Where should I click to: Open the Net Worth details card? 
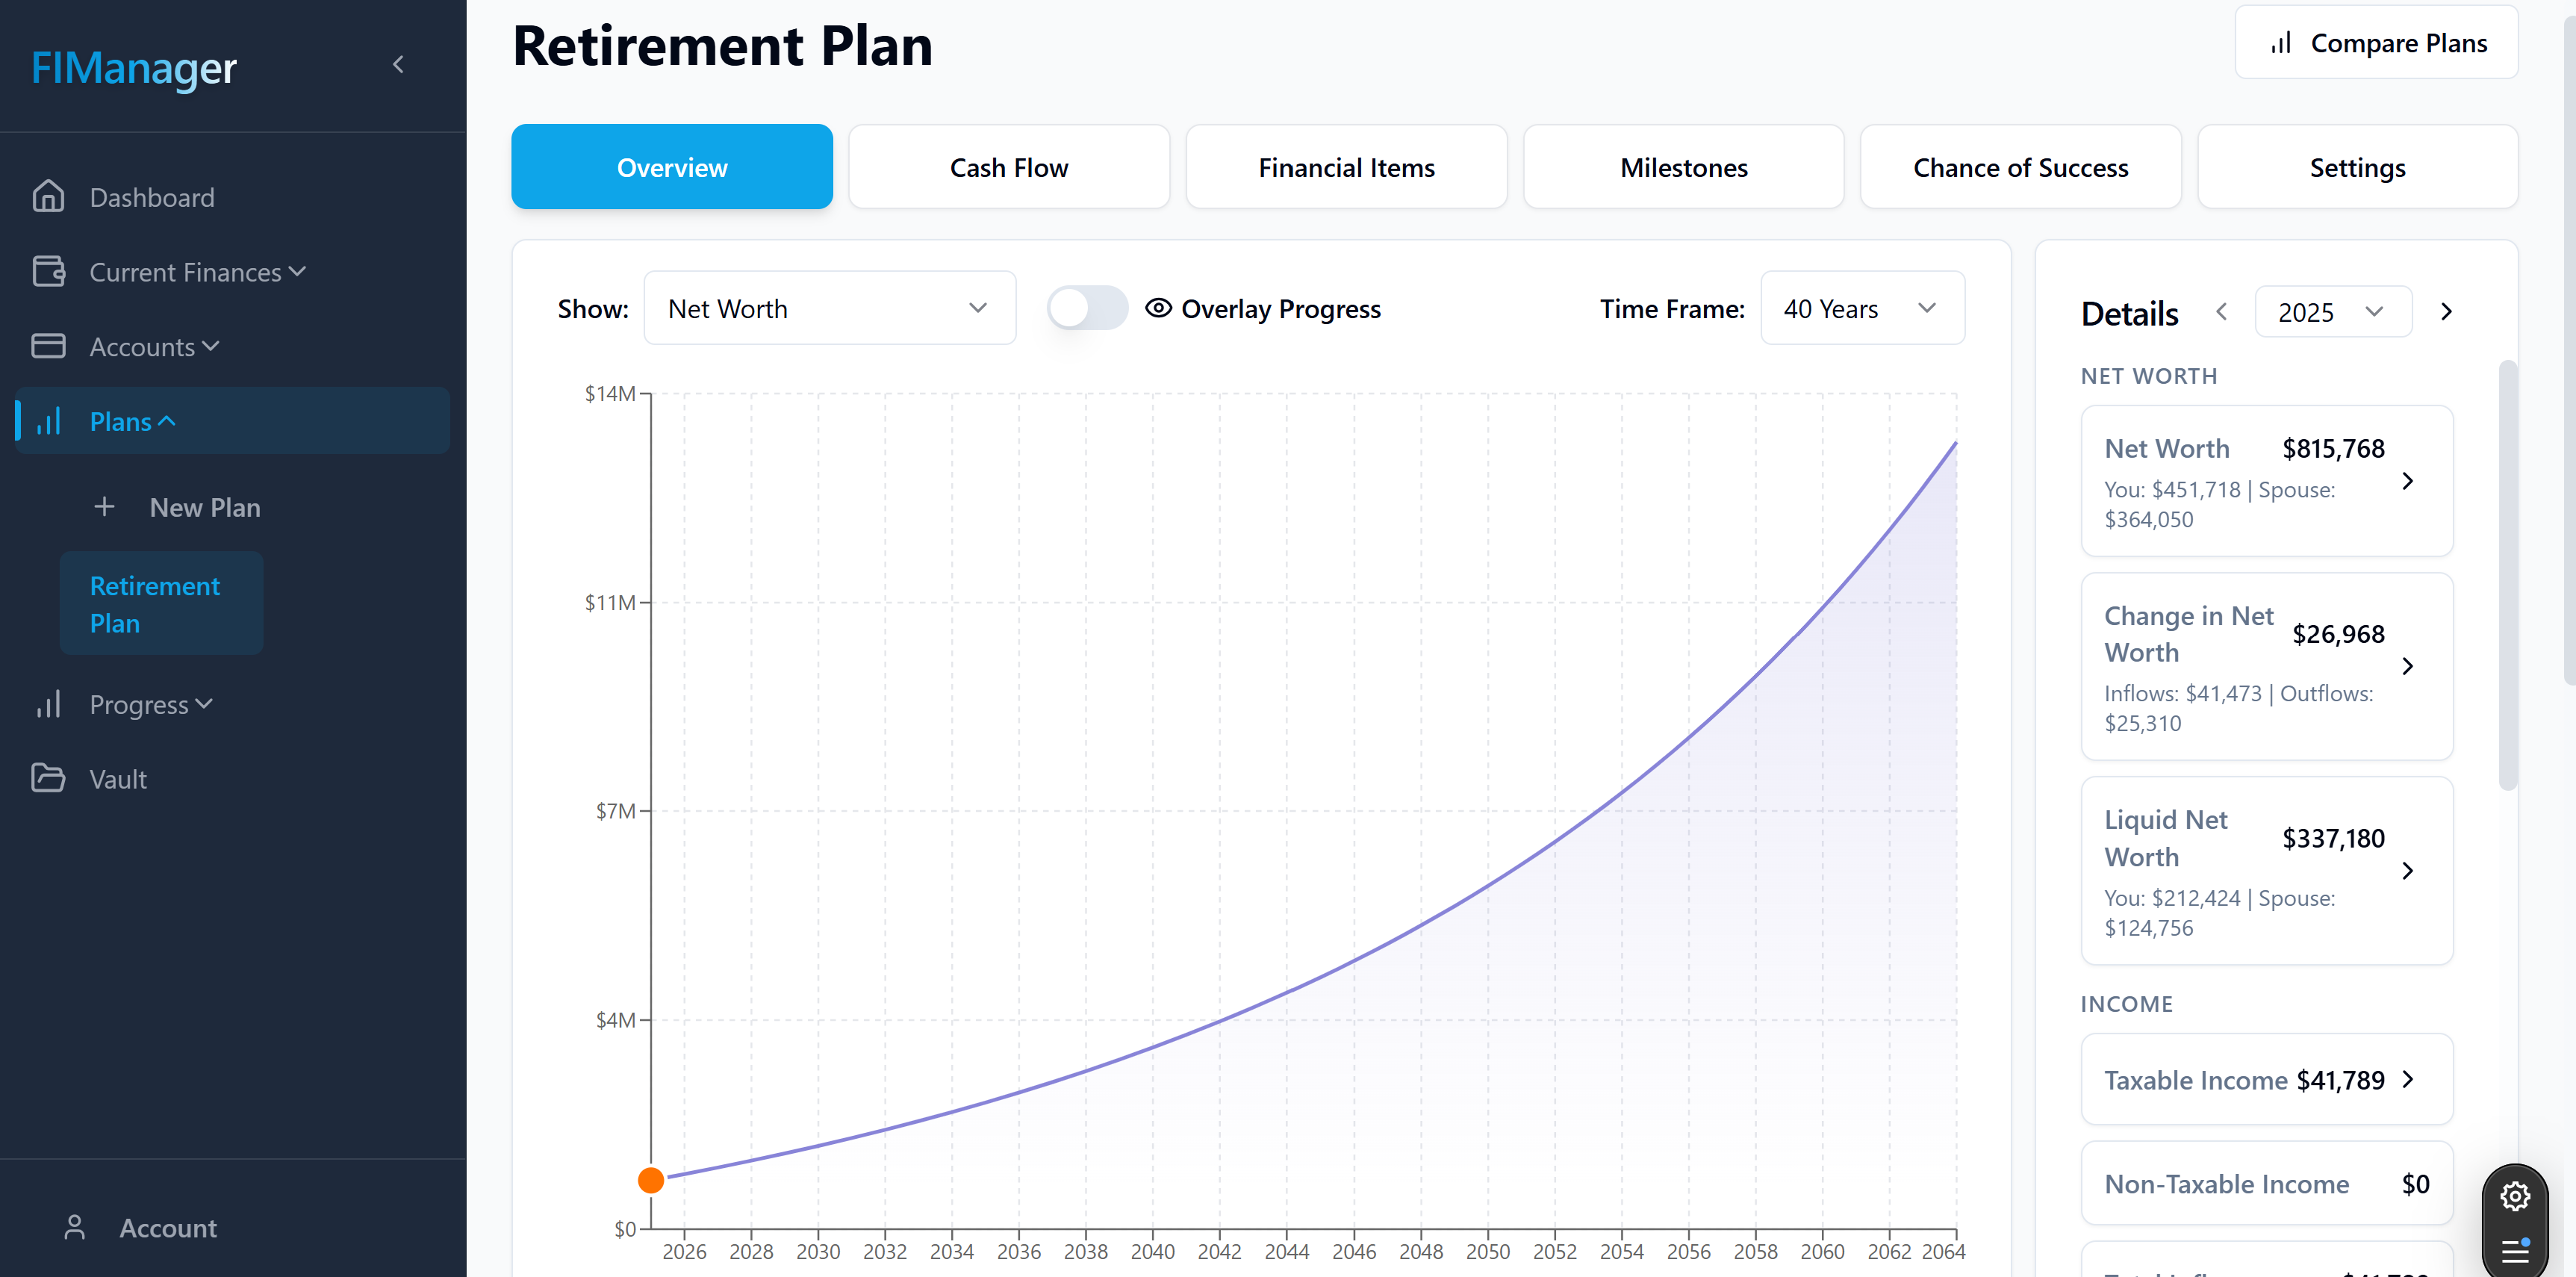[x=2266, y=481]
